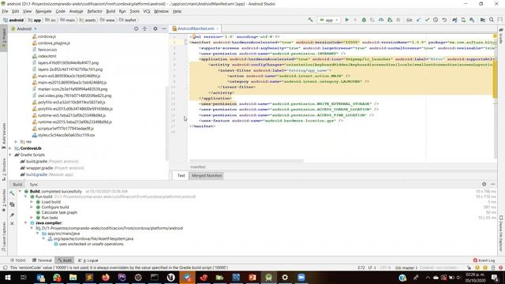Click the Debug app bug icon
Screen dimensions: 505x284
(364, 20)
